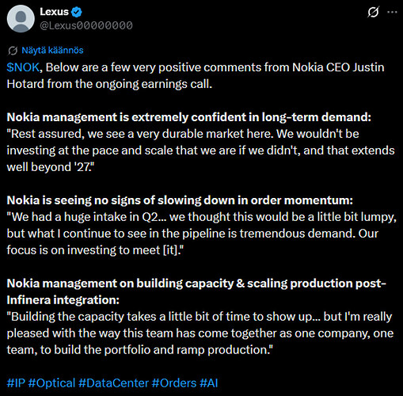This screenshot has width=403, height=396.
Task: Click the bold heading about order momentum
Action: click(180, 200)
